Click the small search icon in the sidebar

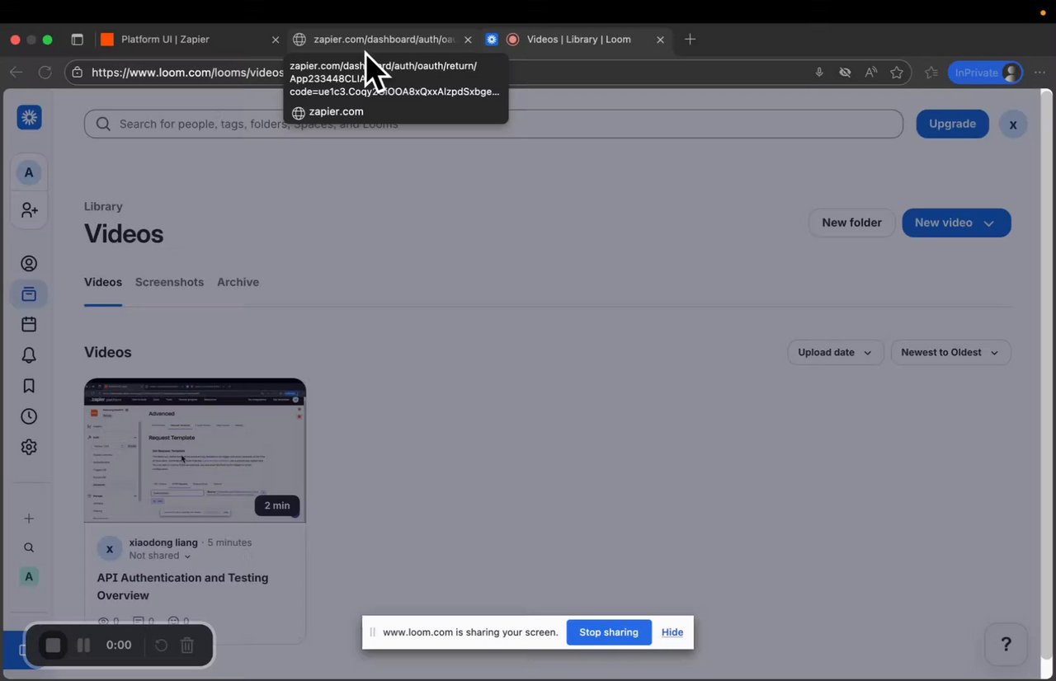tap(29, 547)
